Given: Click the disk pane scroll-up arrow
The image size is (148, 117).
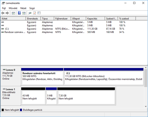Looking at the screenshot, I should click(146, 68).
